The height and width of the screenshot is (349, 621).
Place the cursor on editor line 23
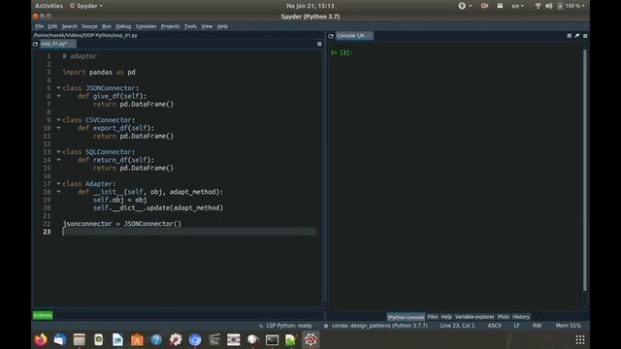189,232
